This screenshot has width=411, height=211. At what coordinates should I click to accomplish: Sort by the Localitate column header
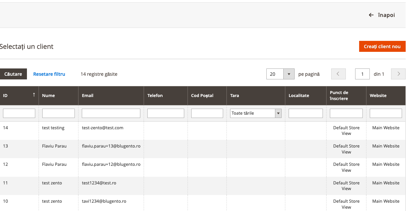click(306, 96)
